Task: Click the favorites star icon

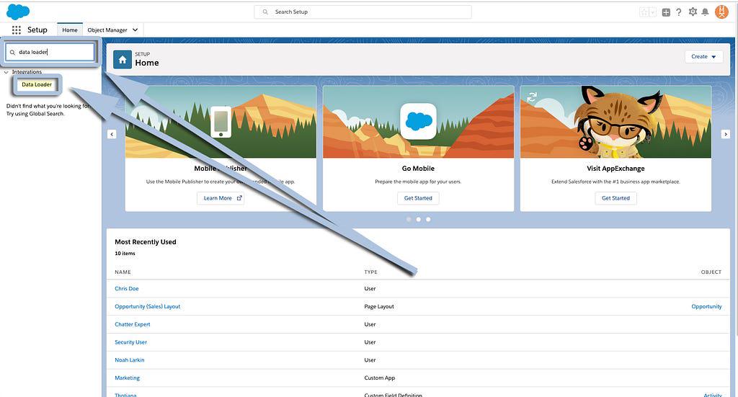Action: click(x=644, y=12)
